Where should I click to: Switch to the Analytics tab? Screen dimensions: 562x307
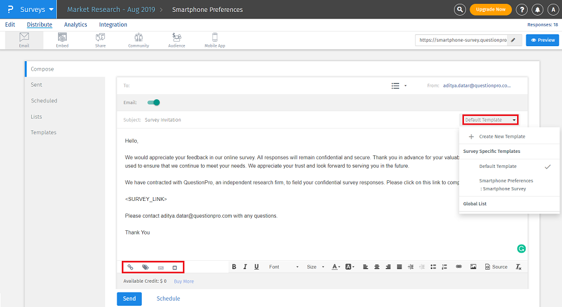point(76,25)
